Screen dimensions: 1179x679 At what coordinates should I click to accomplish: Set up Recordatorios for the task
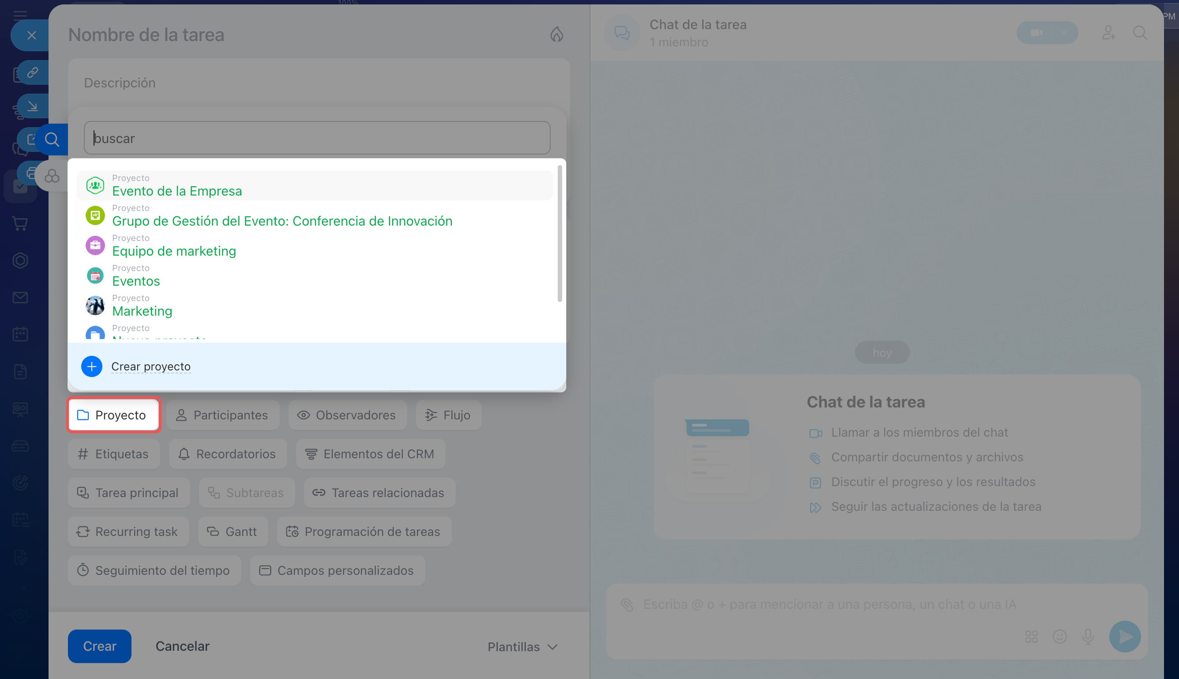pyautogui.click(x=228, y=454)
